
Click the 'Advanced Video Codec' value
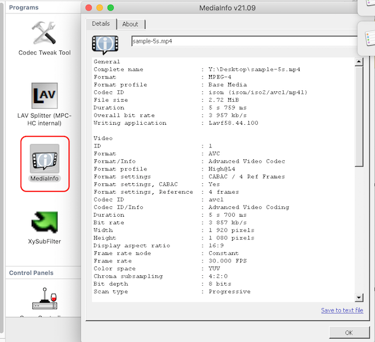point(247,161)
